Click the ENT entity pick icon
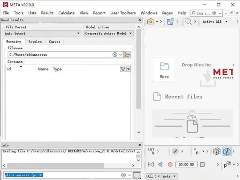Viewport: 240px width, 180px height. [x=151, y=151]
